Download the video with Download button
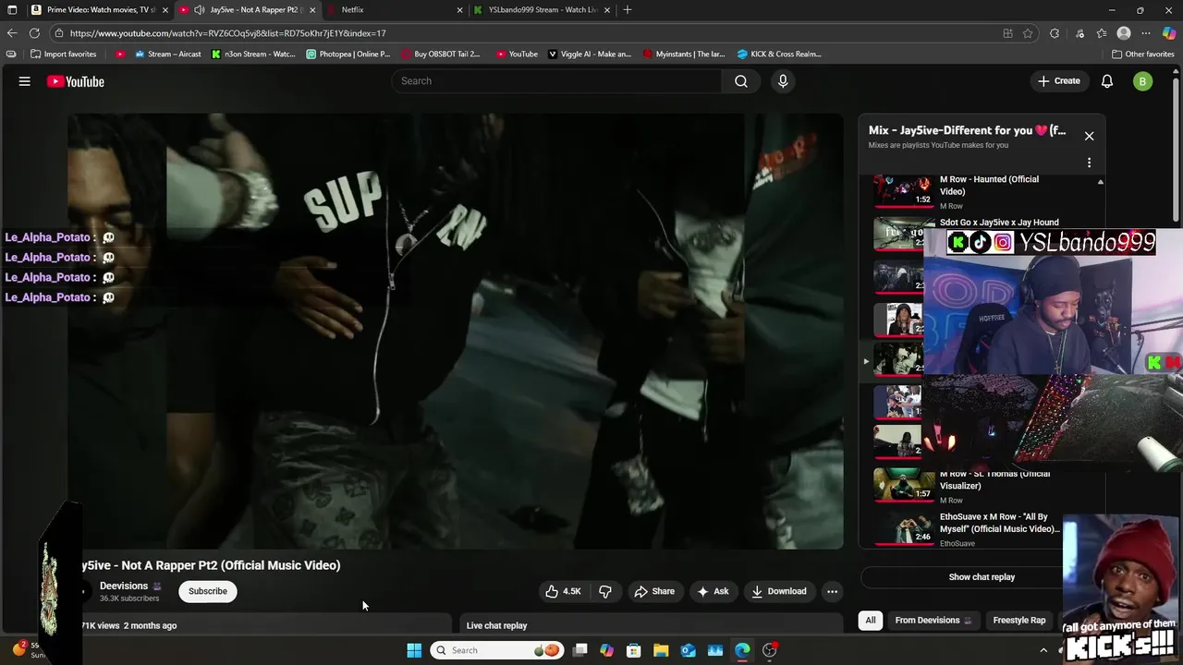This screenshot has height=665, width=1183. 779,591
